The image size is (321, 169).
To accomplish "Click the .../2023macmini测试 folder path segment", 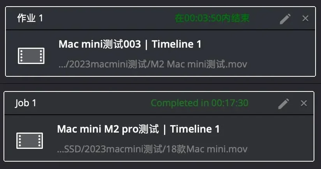I will 103,64.
